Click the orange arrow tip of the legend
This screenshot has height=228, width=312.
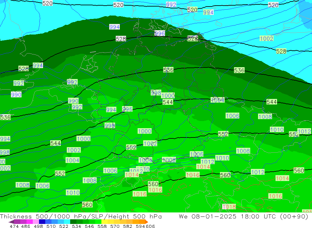click(x=147, y=222)
